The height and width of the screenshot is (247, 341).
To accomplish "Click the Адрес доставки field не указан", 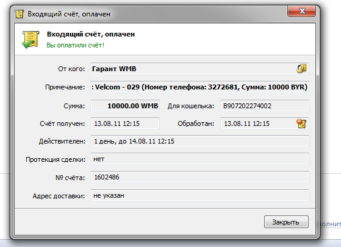I will 199,195.
